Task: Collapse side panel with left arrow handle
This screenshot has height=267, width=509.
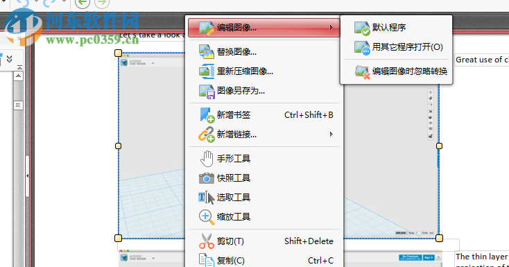Action: 27,175
